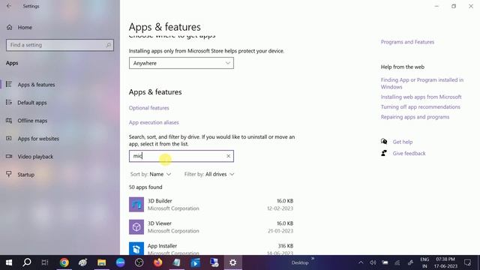Open Finding App or Program installed link
480x270 pixels.
tap(422, 83)
